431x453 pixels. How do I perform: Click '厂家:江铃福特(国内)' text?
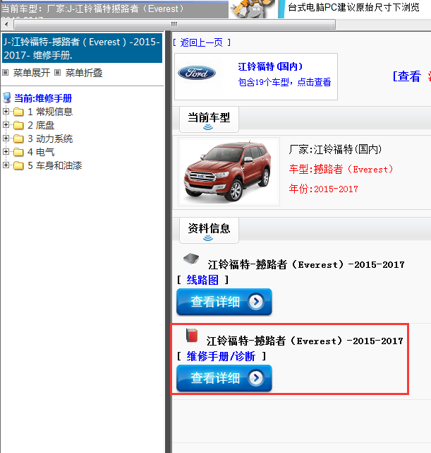(x=335, y=150)
